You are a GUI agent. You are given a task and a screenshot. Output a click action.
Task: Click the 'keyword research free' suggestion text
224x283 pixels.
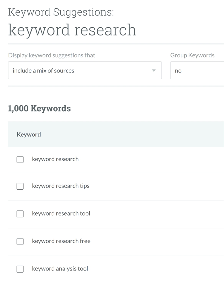(61, 241)
